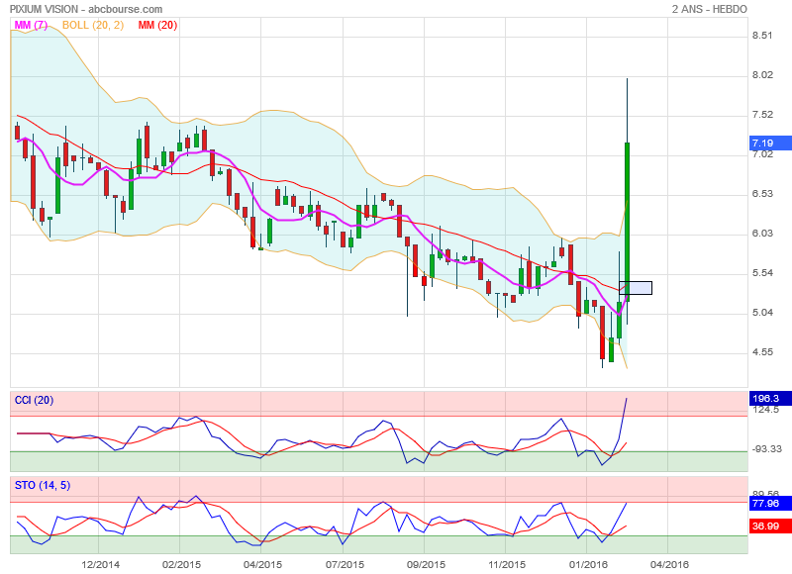Click the 4.55 price axis label
The image size is (792, 574).
762,352
